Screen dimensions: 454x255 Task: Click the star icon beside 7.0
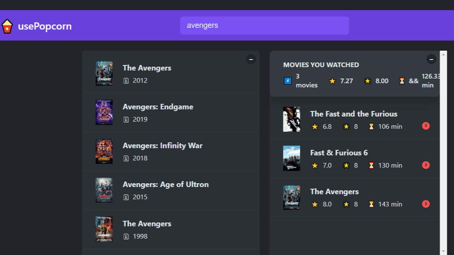pos(315,165)
